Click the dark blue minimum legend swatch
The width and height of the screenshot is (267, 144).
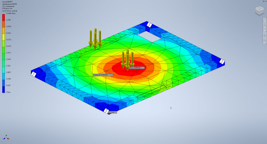click(x=3, y=90)
